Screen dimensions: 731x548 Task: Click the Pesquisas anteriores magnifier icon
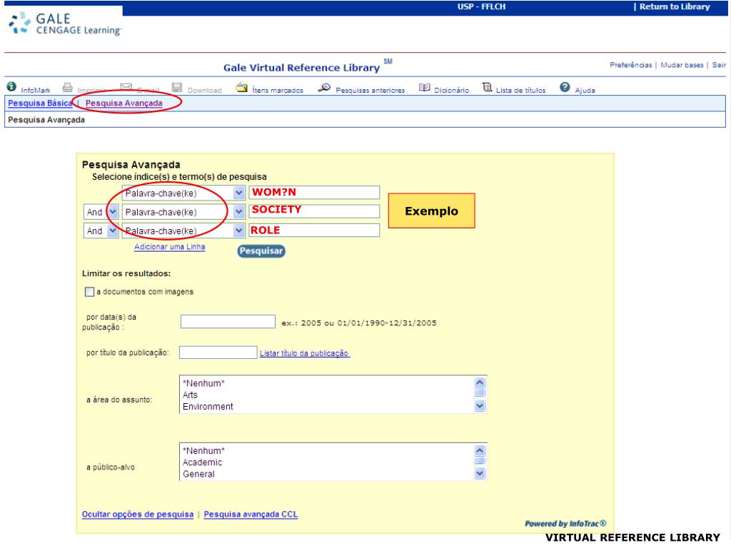(x=324, y=88)
